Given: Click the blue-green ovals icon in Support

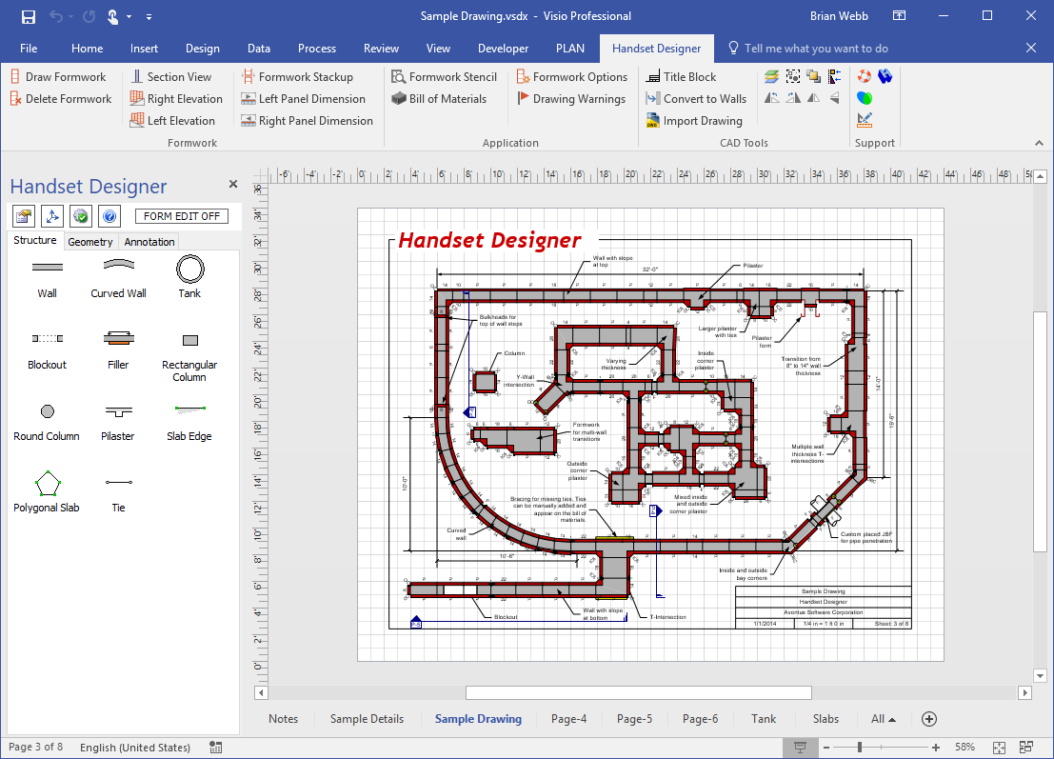Looking at the screenshot, I should click(865, 98).
